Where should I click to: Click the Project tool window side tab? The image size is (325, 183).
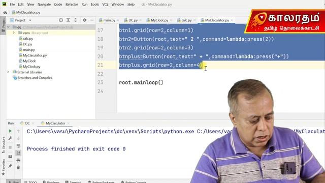point(3,25)
